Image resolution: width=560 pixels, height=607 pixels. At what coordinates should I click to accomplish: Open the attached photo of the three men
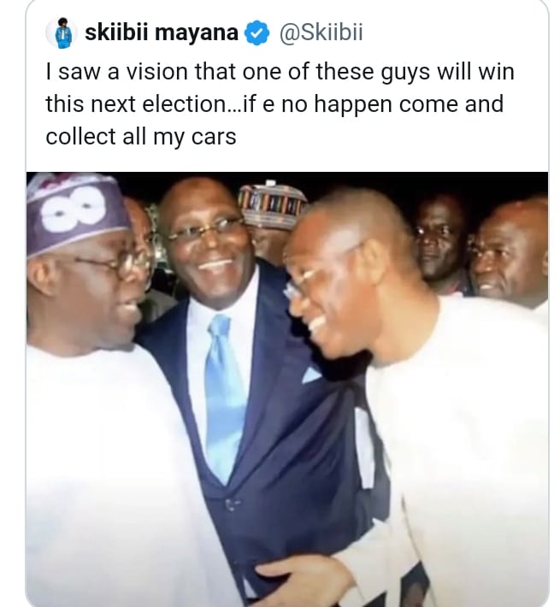[287, 389]
